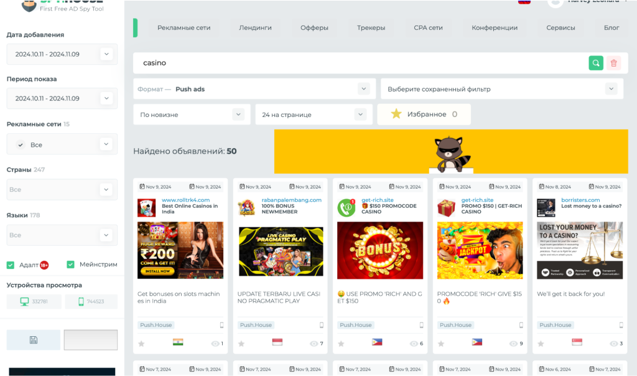637x376 pixels.
Task: Click the Push.House tag on the rolltrk4 card
Action: (x=156, y=325)
